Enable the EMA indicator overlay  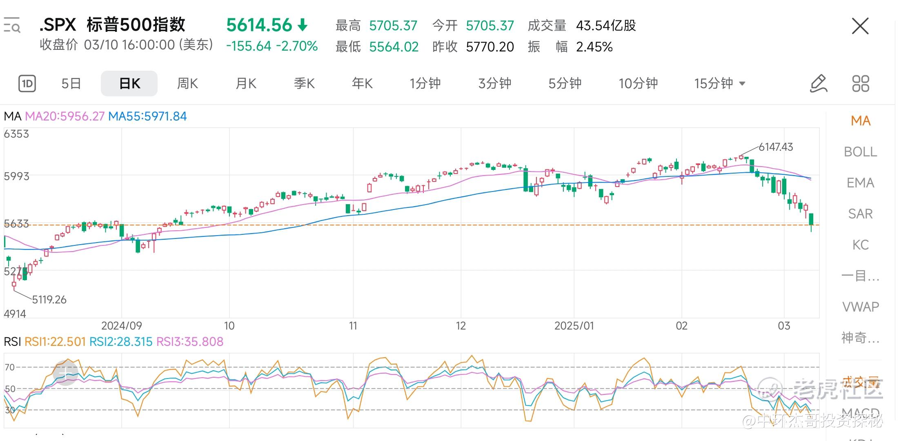pyautogui.click(x=860, y=183)
